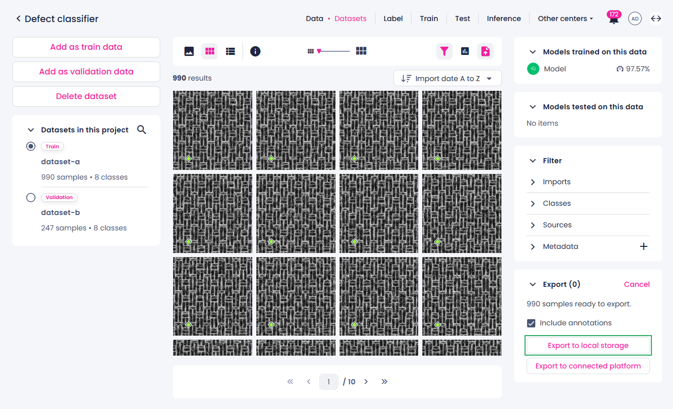Select the dataset-b radio button
The width and height of the screenshot is (673, 409).
coord(31,198)
